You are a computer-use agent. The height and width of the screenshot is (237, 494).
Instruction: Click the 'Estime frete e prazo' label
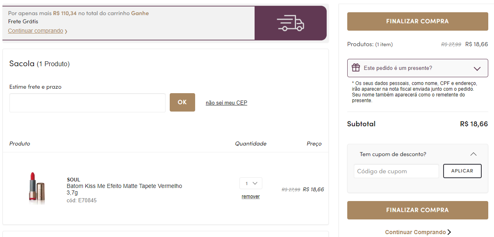[x=35, y=87]
